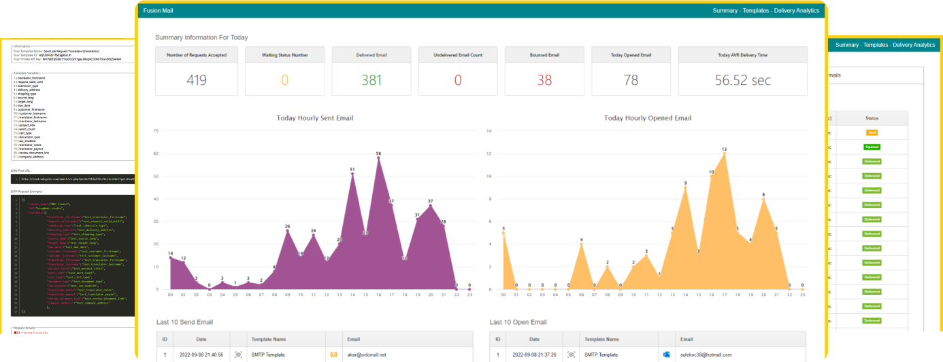Click the Bounced Email count card
This screenshot has height=362, width=943.
(x=544, y=71)
